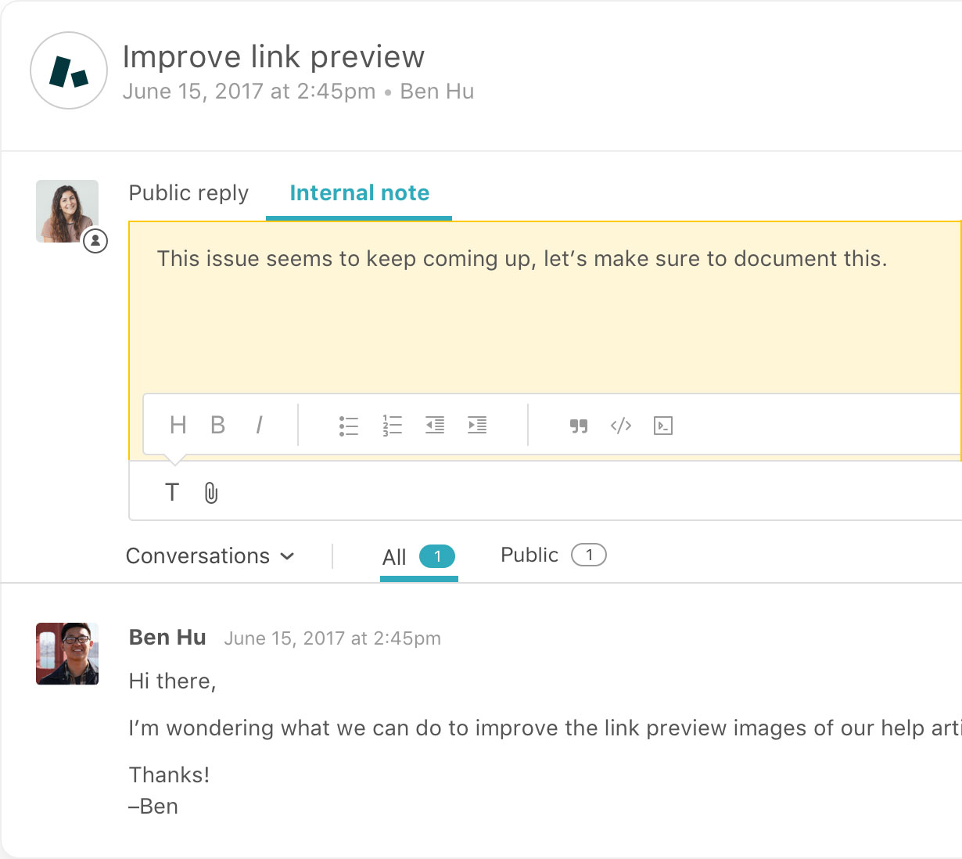Screen dimensions: 962x859
Task: Click the message line starting I'm wondering what we can do
Action: coord(545,728)
